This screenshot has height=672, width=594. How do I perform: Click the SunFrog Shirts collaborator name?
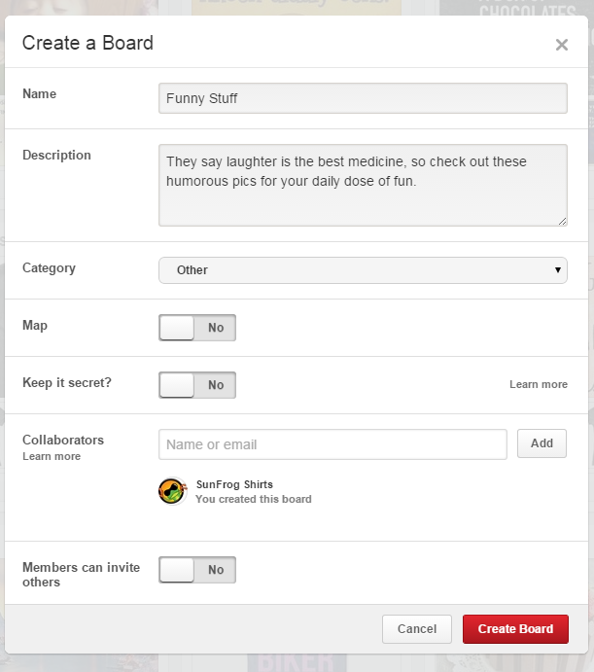click(234, 484)
